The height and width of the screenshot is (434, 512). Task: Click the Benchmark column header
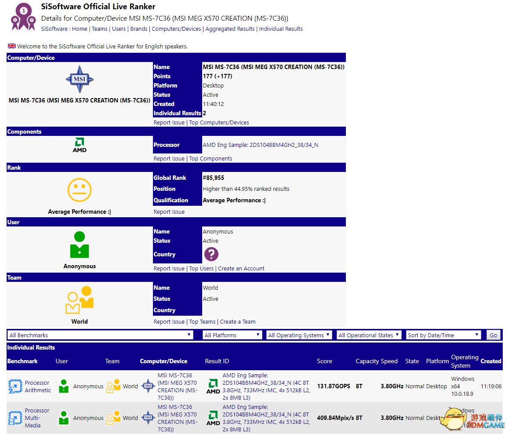pyautogui.click(x=22, y=361)
